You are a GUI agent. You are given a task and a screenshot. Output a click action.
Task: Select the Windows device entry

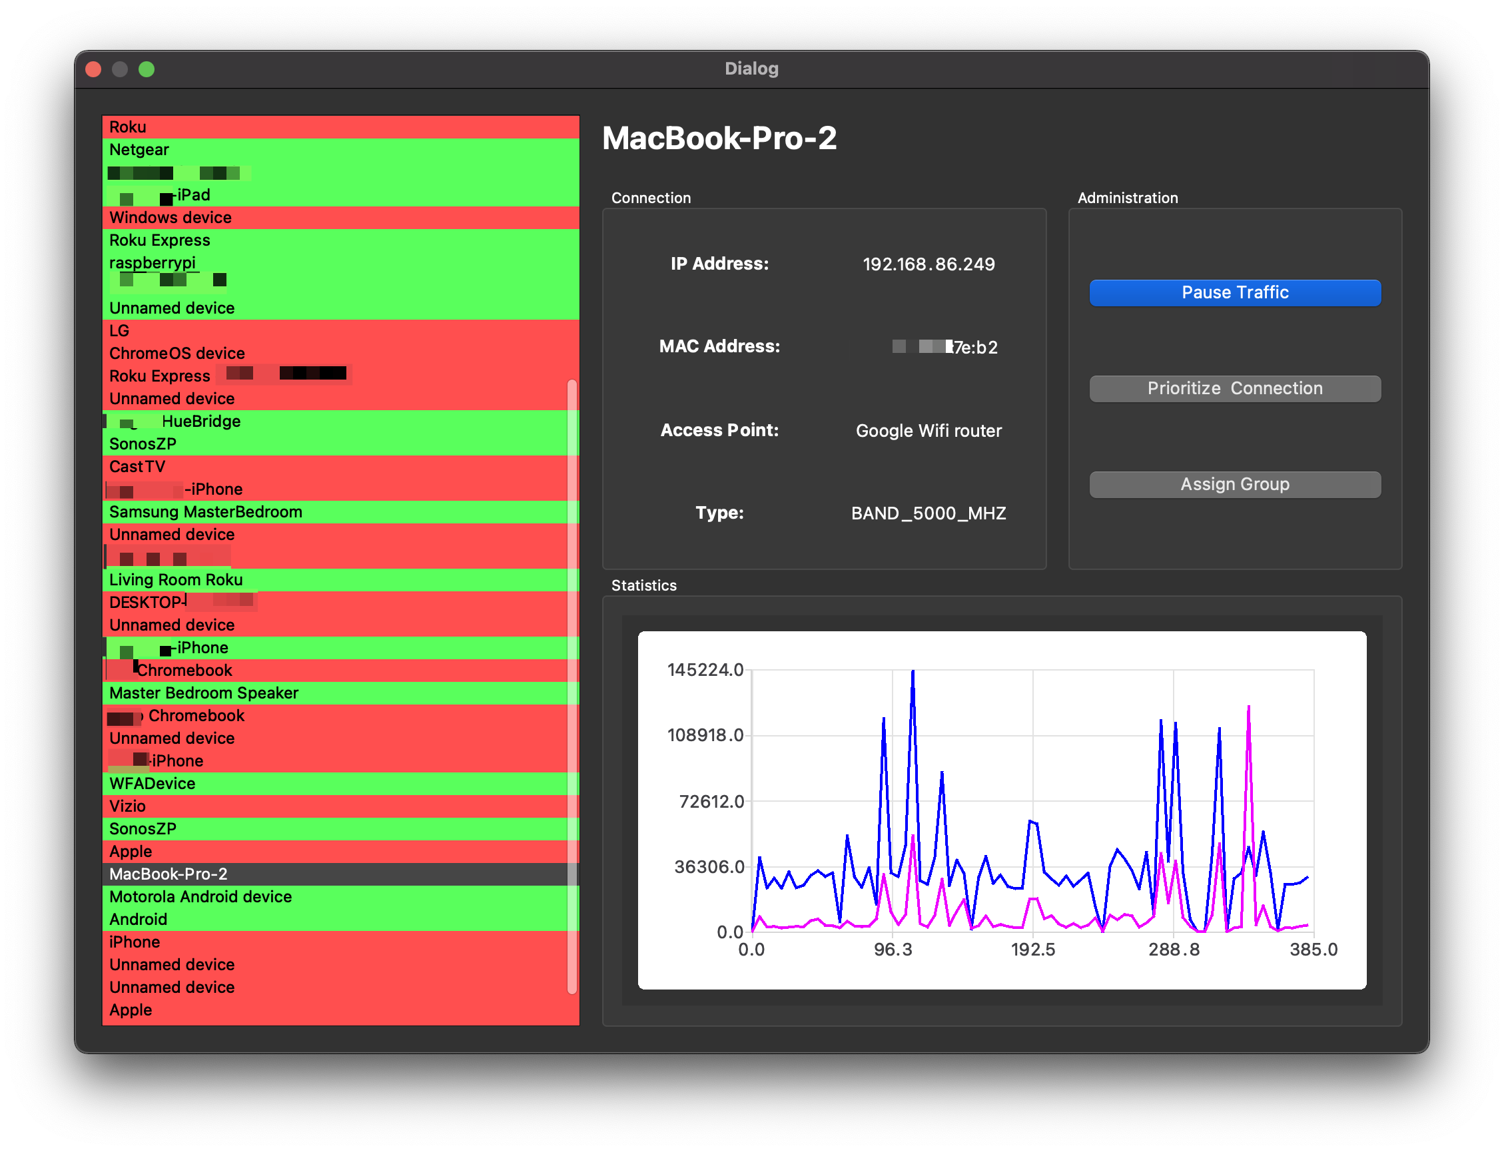[x=171, y=217]
